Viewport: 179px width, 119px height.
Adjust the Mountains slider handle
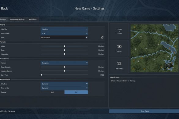[65, 54]
